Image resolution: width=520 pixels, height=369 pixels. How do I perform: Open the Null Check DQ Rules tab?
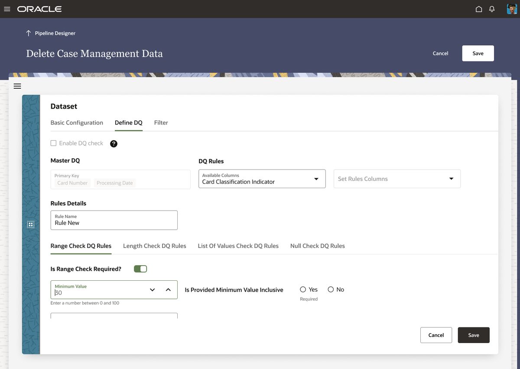(x=318, y=246)
